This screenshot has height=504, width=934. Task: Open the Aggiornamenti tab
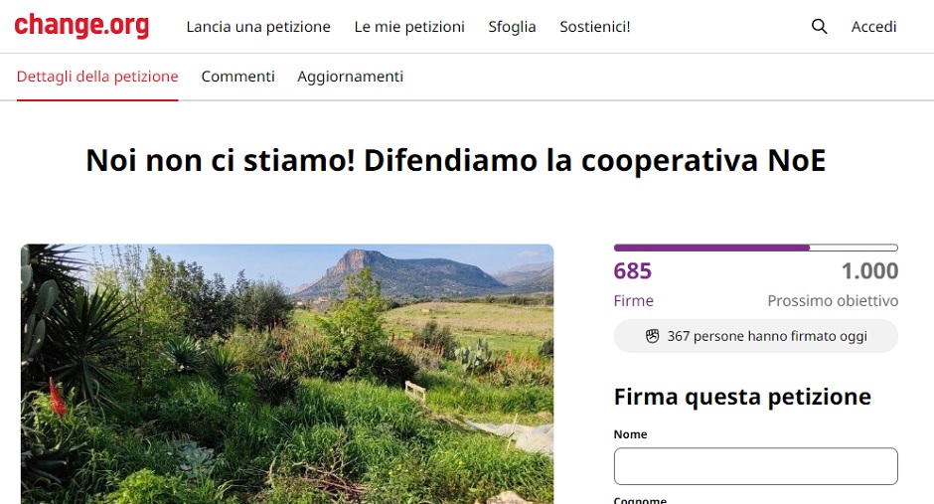pyautogui.click(x=350, y=77)
